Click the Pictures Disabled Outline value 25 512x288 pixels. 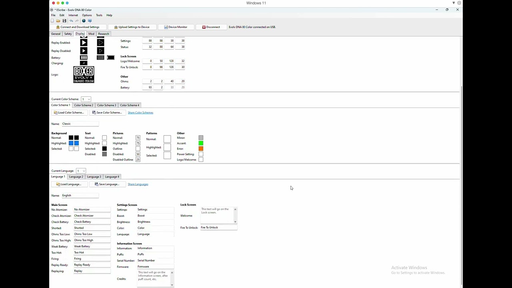138,160
